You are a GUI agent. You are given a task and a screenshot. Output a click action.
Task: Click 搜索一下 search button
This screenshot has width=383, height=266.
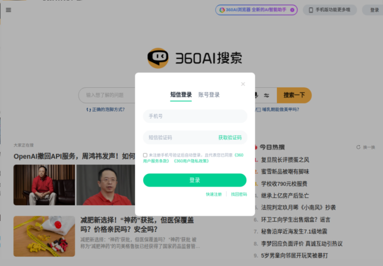coord(294,95)
